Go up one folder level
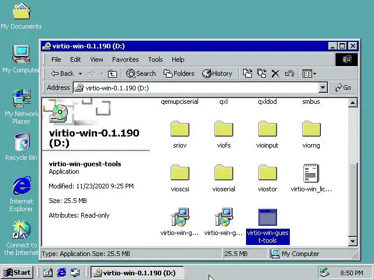374x280 pixels. tap(112, 74)
